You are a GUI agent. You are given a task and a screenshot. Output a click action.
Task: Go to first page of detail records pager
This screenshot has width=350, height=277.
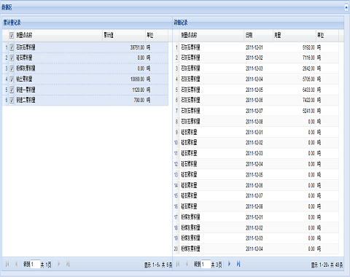[178, 264]
